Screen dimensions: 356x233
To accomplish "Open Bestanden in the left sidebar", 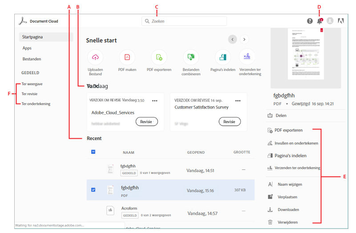I will [x=32, y=59].
